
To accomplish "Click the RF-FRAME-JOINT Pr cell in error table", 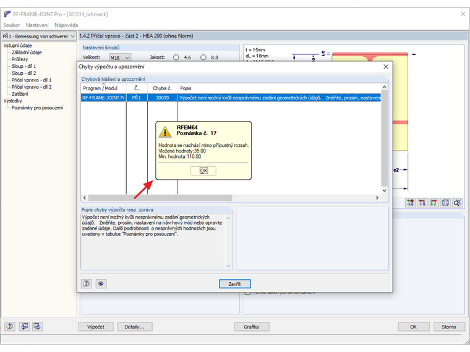I will coord(103,98).
